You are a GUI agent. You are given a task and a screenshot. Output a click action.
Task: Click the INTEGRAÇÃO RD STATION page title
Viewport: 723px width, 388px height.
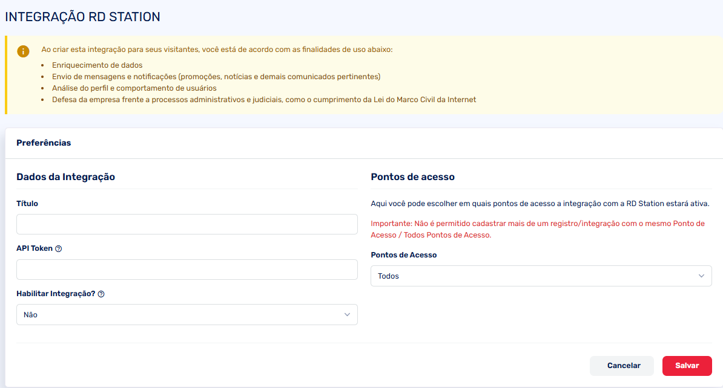[82, 17]
